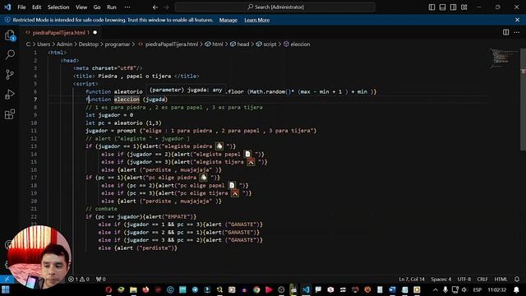
Task: Click the '// combate' comment
Action: click(101, 209)
